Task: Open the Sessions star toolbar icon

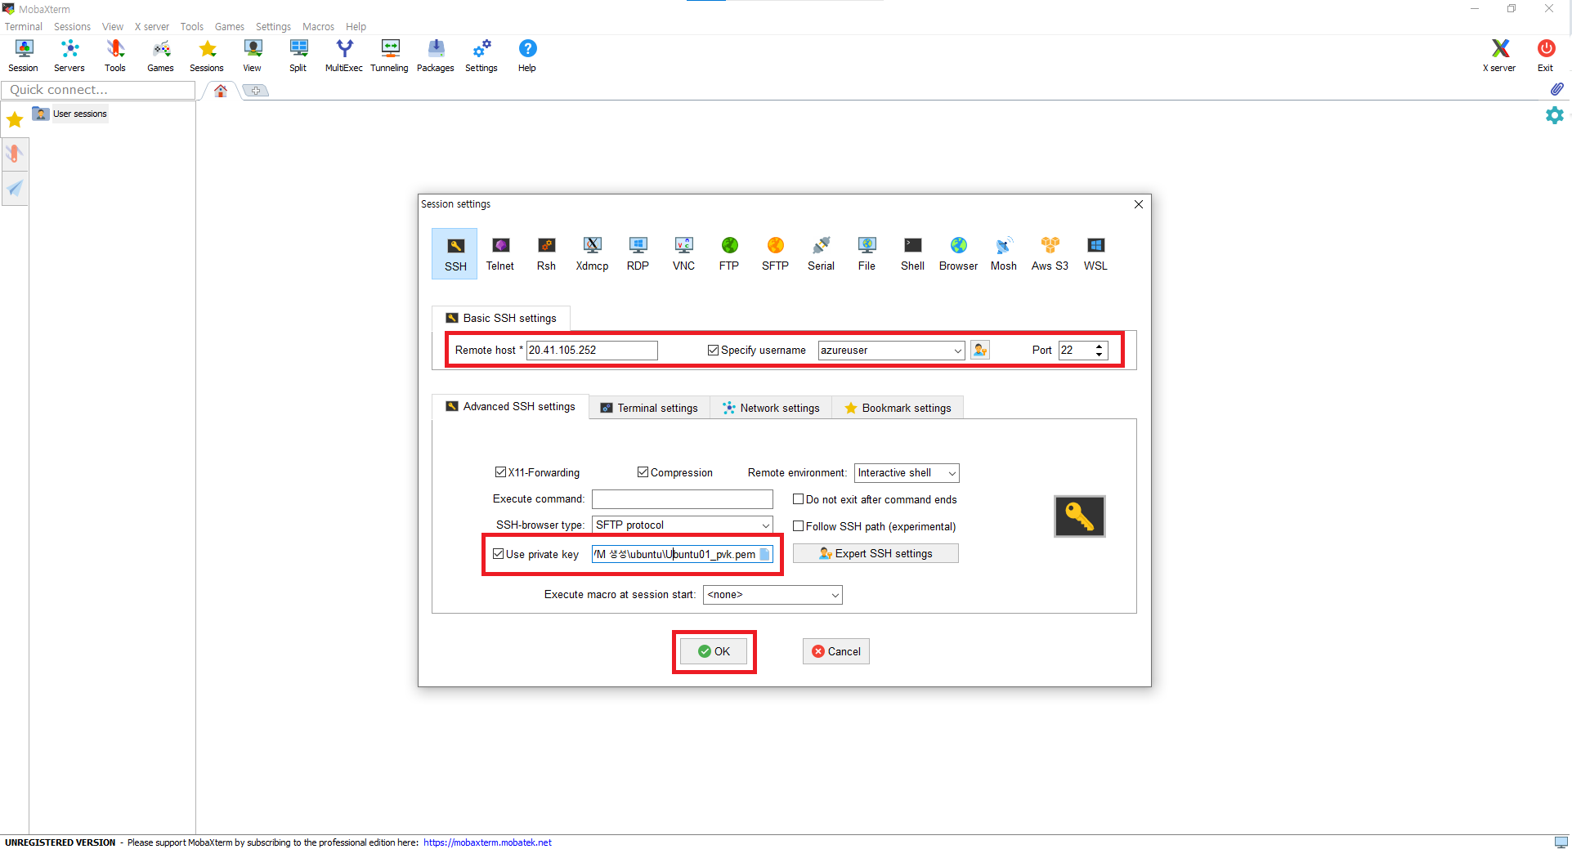Action: (x=207, y=56)
